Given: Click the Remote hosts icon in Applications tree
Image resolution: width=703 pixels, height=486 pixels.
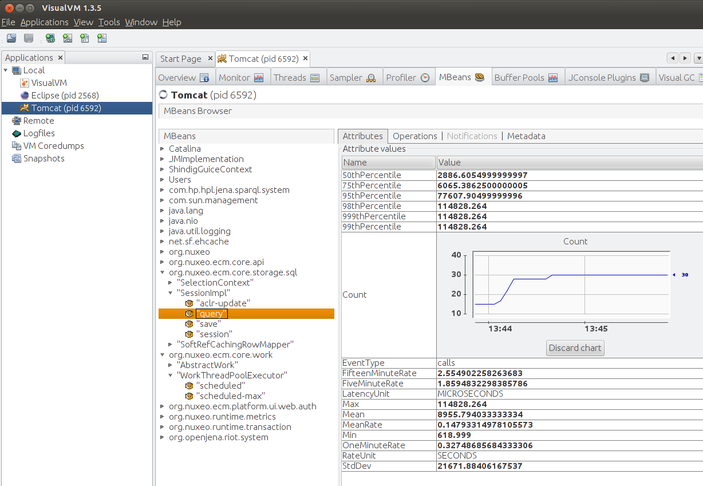Looking at the screenshot, I should tap(17, 121).
